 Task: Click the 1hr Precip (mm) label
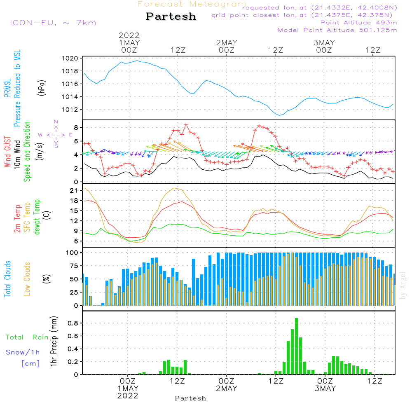click(54, 341)
